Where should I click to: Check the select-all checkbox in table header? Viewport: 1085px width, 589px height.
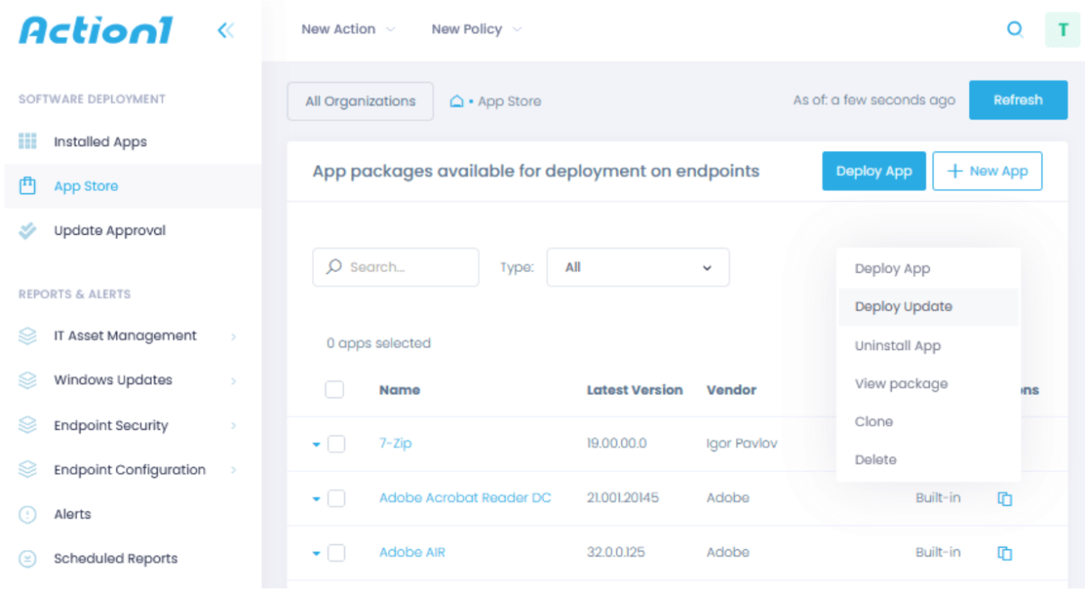pyautogui.click(x=334, y=389)
